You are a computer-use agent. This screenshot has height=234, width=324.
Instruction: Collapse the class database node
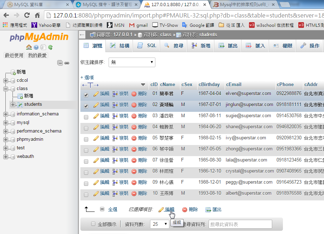(x=6, y=89)
